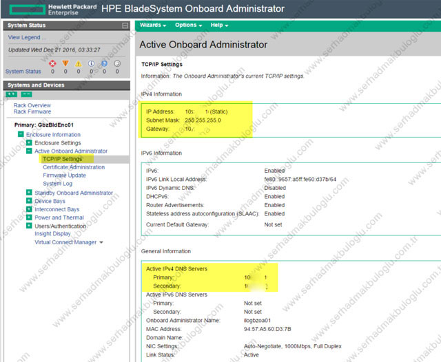Expand the Enclosure Settings node

[x=29, y=143]
